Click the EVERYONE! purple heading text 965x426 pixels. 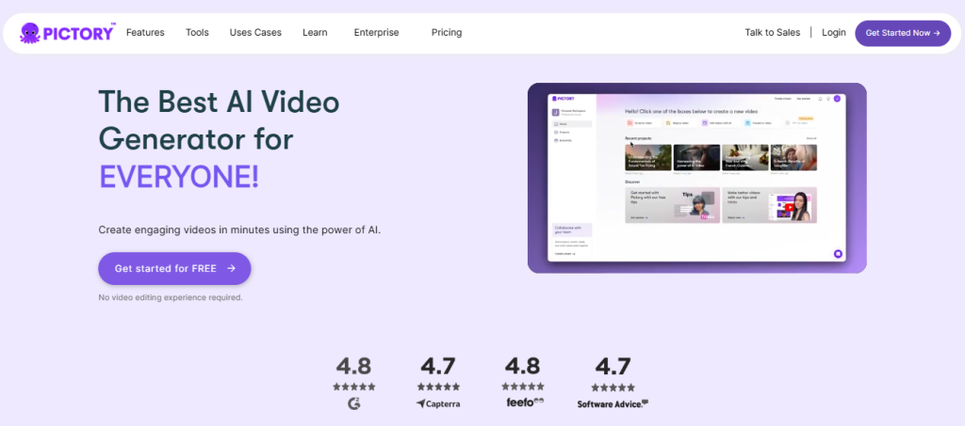click(x=179, y=177)
